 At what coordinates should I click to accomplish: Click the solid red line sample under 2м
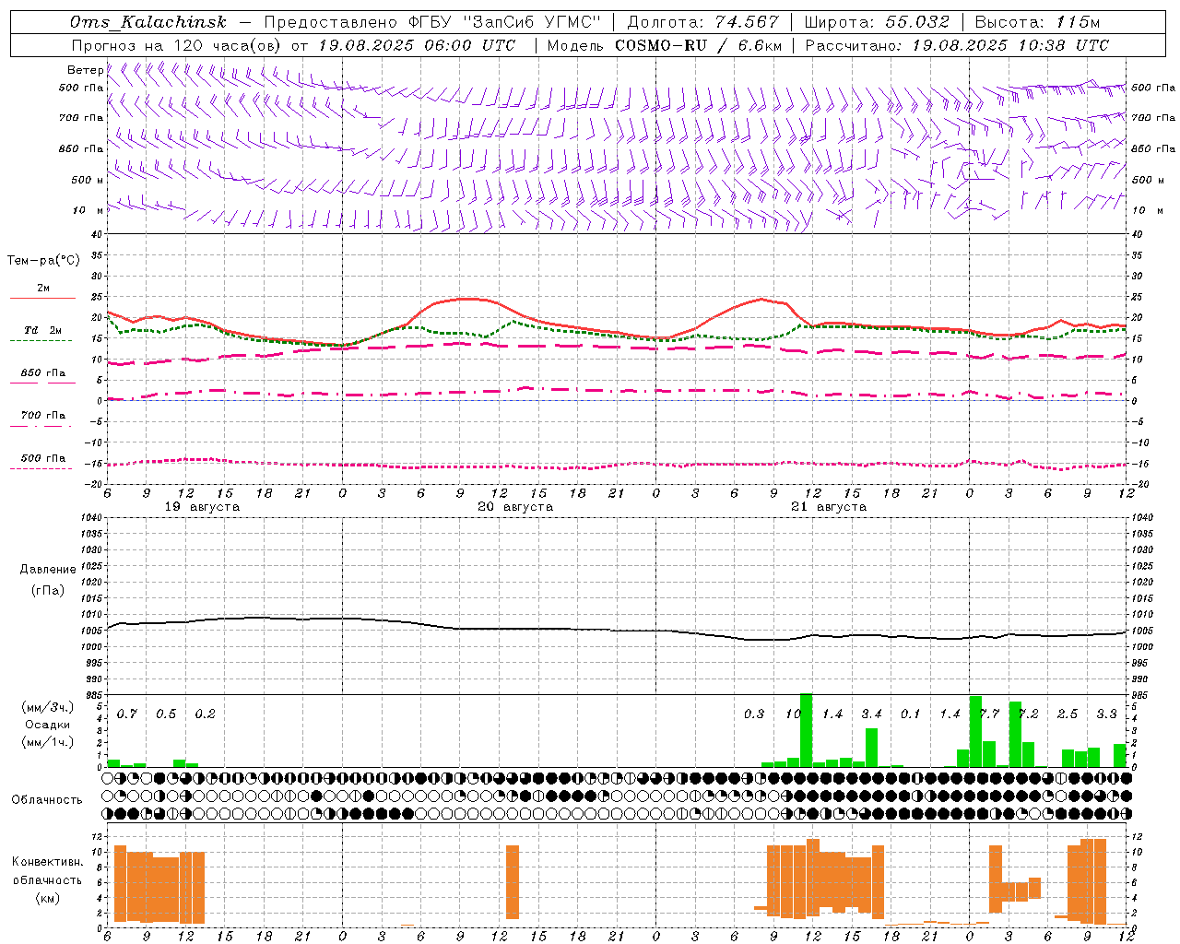coord(42,298)
